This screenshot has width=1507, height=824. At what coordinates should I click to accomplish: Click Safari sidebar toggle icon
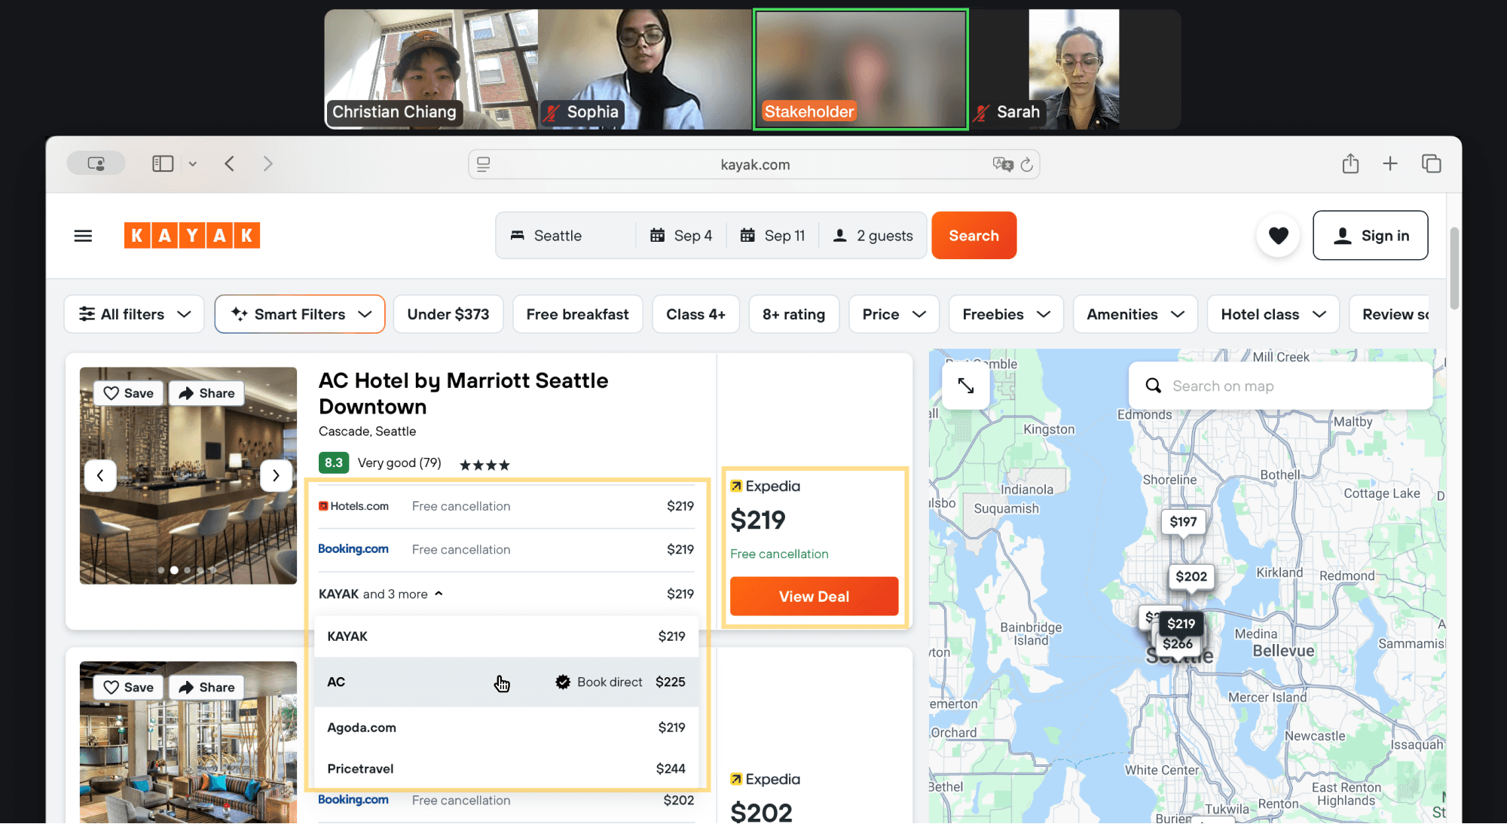pyautogui.click(x=163, y=163)
